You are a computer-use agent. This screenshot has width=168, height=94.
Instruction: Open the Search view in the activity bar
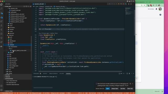pos(1,9)
